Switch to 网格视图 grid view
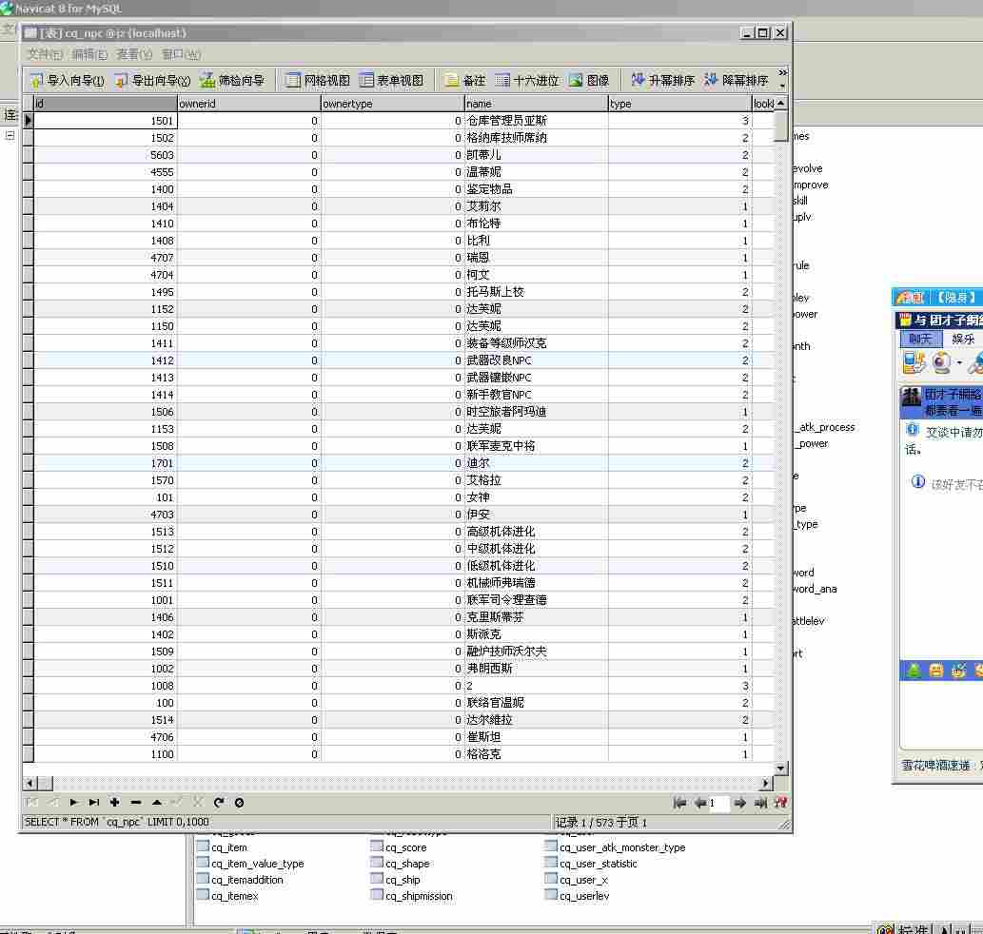Viewport: 983px width, 934px height. pos(318,81)
